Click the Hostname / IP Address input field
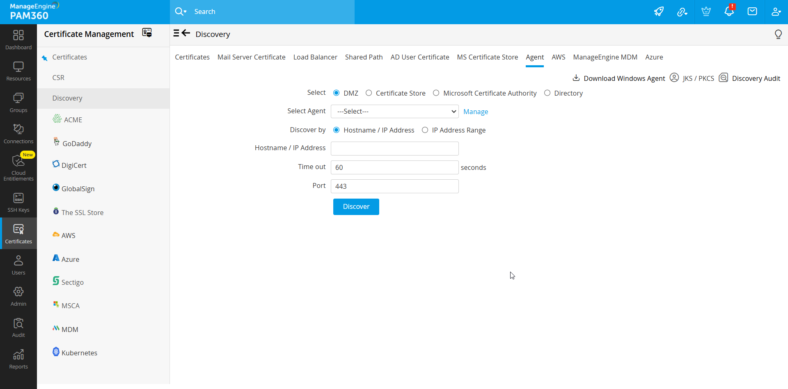The height and width of the screenshot is (389, 788). [x=395, y=149]
